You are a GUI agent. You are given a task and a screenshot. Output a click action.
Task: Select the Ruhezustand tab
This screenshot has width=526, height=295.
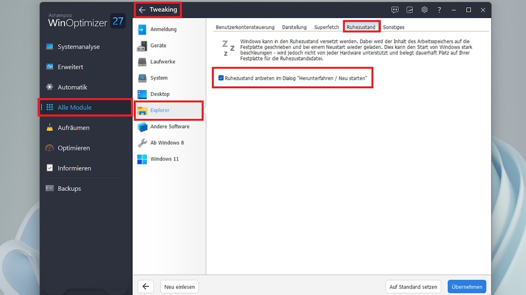[361, 27]
